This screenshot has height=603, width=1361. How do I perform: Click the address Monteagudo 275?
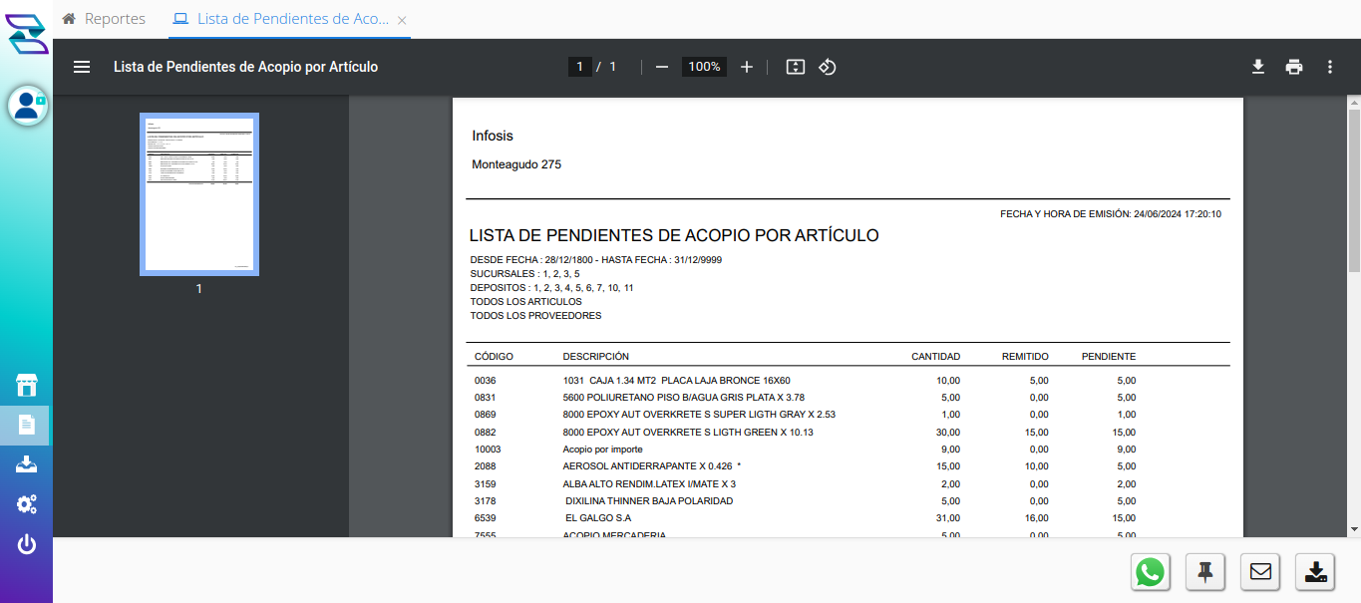pos(516,164)
